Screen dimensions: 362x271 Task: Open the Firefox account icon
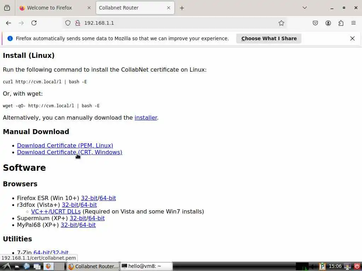[328, 23]
